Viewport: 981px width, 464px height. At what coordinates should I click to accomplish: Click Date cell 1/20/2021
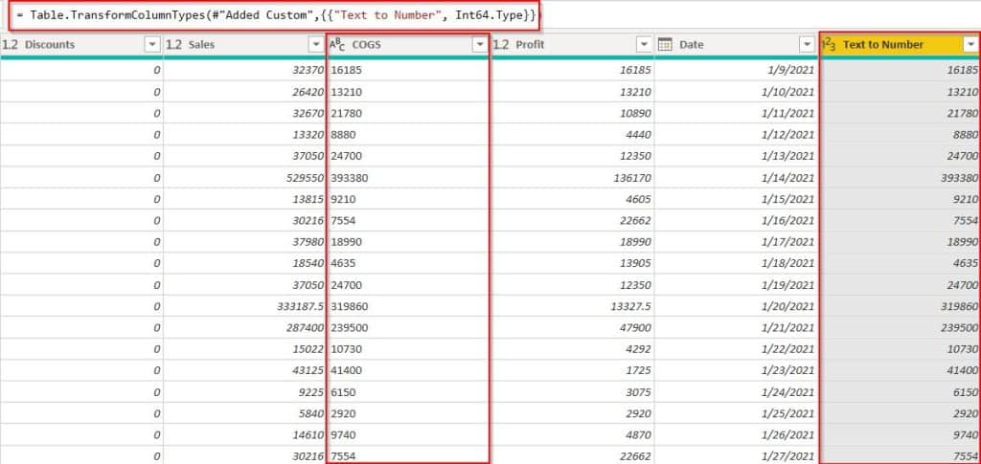[x=737, y=307]
